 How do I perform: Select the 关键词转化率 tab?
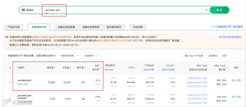[x=39, y=27]
